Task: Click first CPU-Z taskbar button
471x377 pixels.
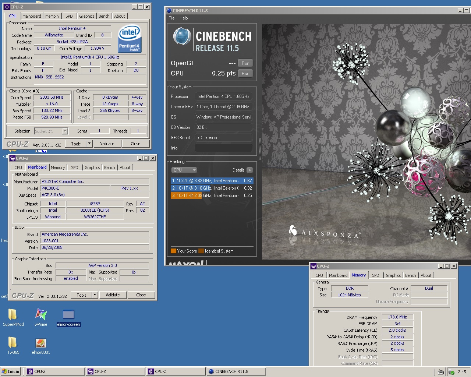Action: pyautogui.click(x=54, y=371)
